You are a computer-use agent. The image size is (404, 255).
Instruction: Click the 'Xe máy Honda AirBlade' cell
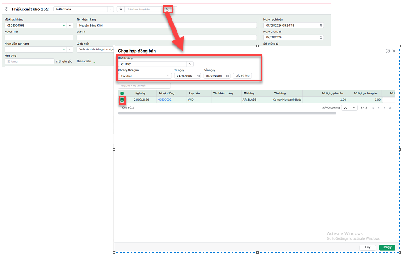pos(287,100)
